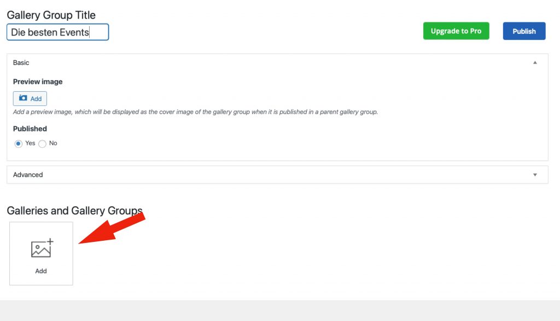Click the 'Gallery Group Title' label

coord(51,15)
